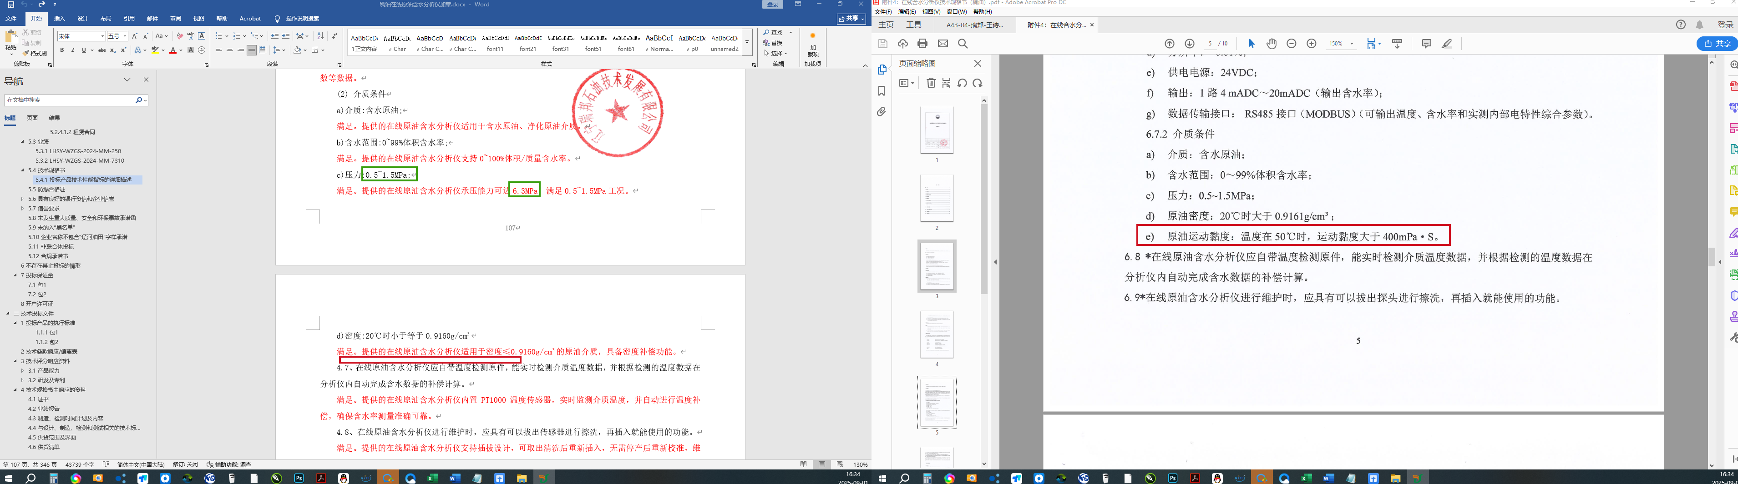Select the Hand tool in Acrobat
The height and width of the screenshot is (484, 1738).
(1272, 44)
